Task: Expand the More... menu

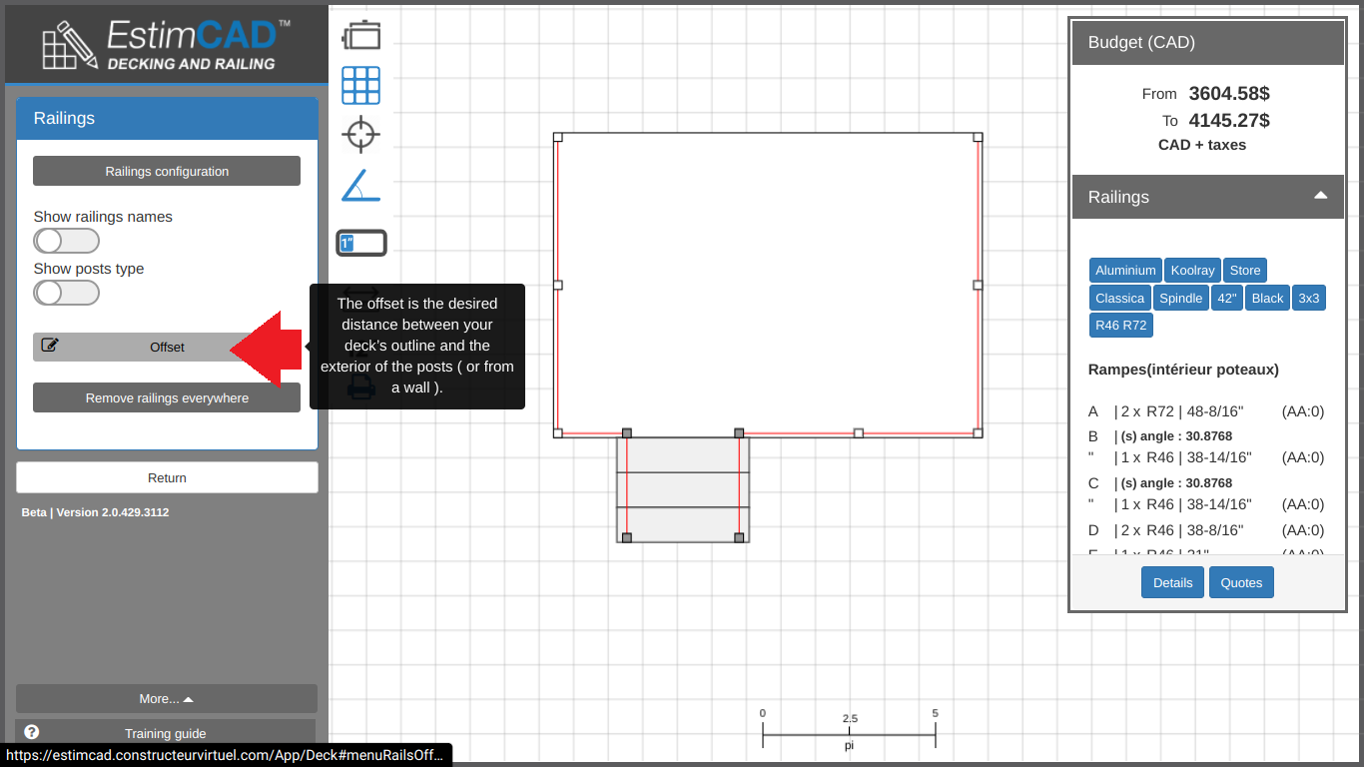Action: [167, 699]
